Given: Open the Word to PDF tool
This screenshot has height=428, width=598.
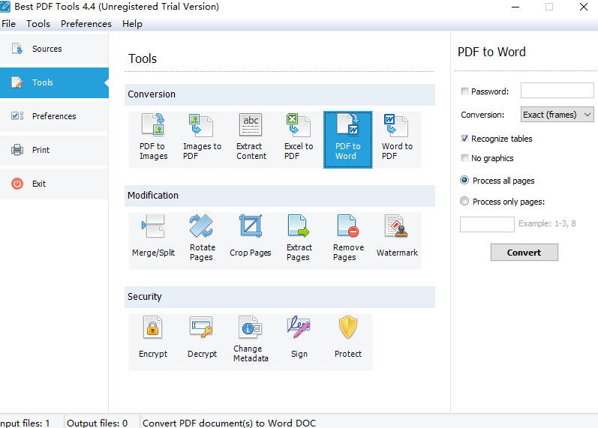Looking at the screenshot, I should (x=397, y=139).
